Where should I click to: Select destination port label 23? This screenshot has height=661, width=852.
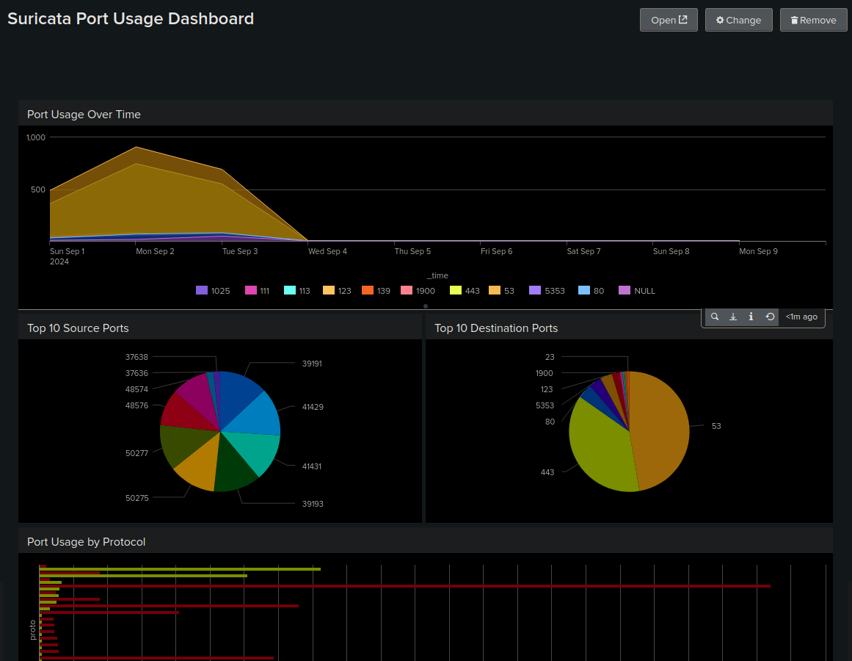pos(550,357)
